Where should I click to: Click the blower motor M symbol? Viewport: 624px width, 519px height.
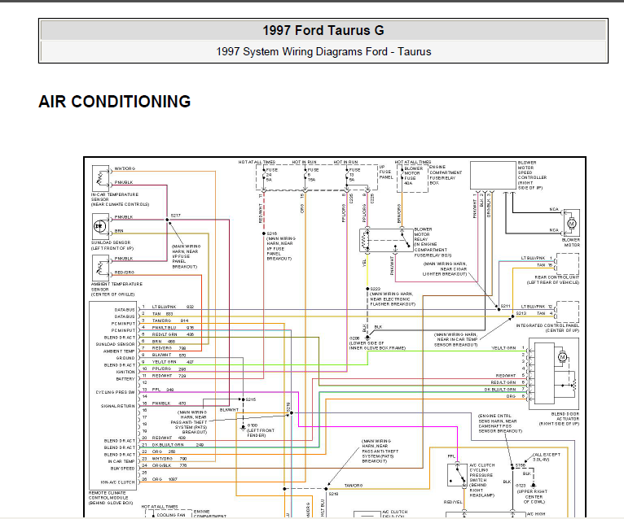click(572, 224)
